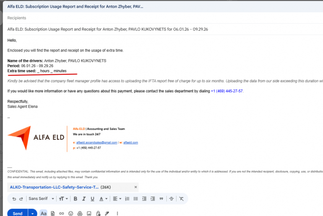Insert a numbered list

(127, 199)
